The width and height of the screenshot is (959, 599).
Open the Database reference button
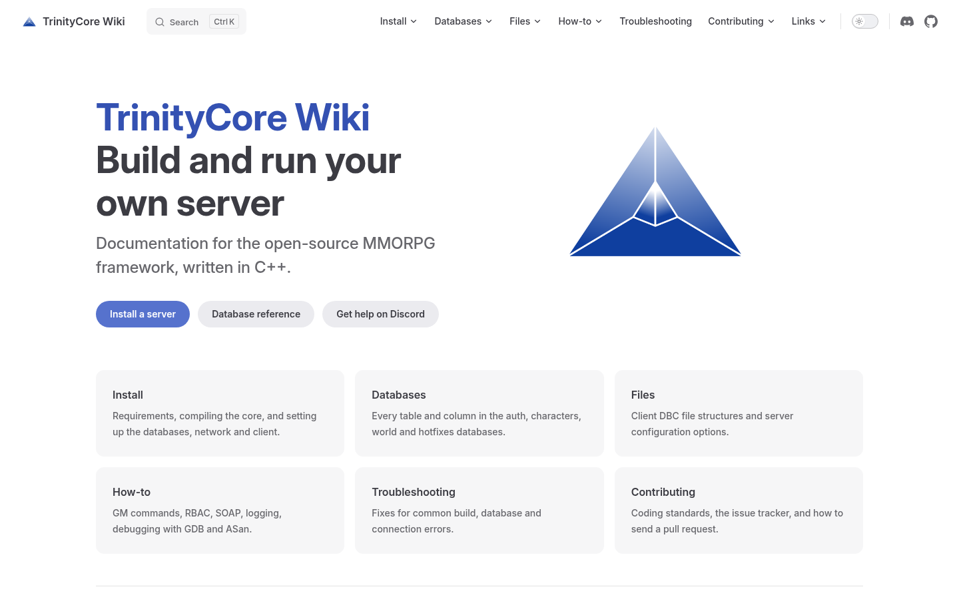(256, 314)
